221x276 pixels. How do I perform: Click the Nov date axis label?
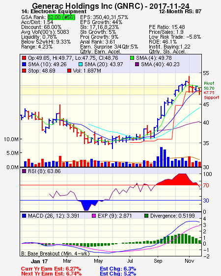189,261
